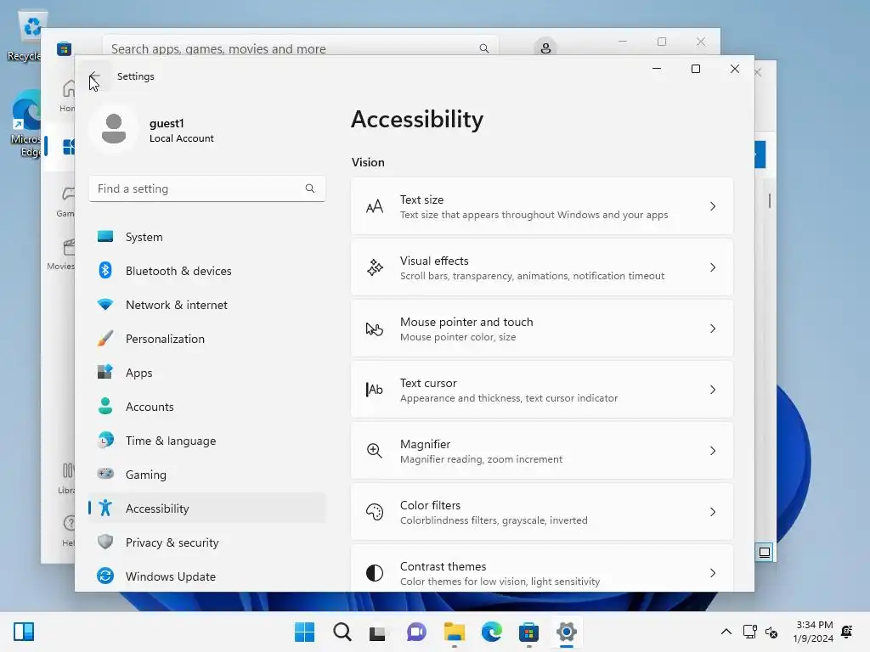
Task: Click the Network wifi icon in sidebar
Action: click(x=105, y=305)
